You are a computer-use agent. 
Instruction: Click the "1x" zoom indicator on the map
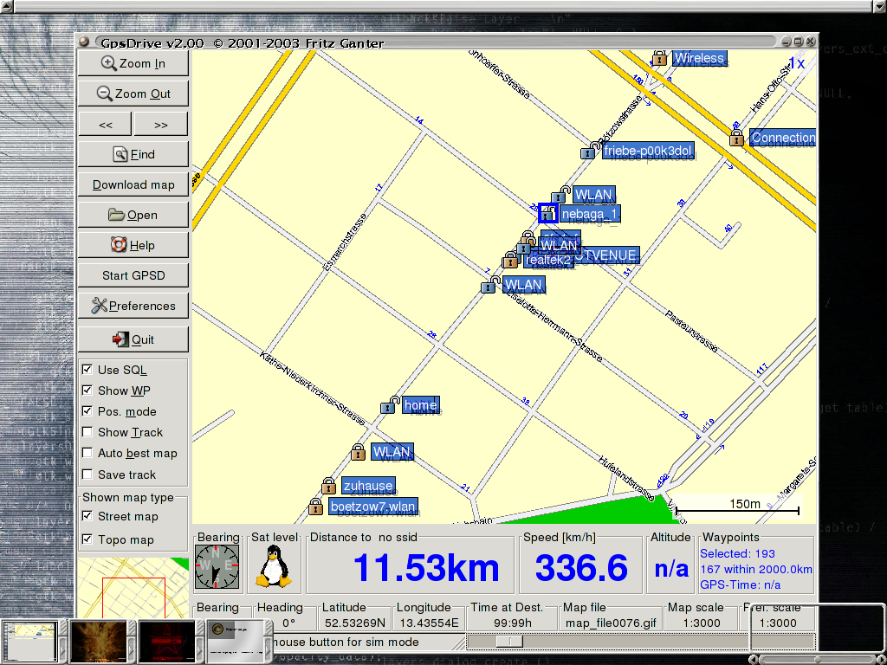[x=796, y=63]
